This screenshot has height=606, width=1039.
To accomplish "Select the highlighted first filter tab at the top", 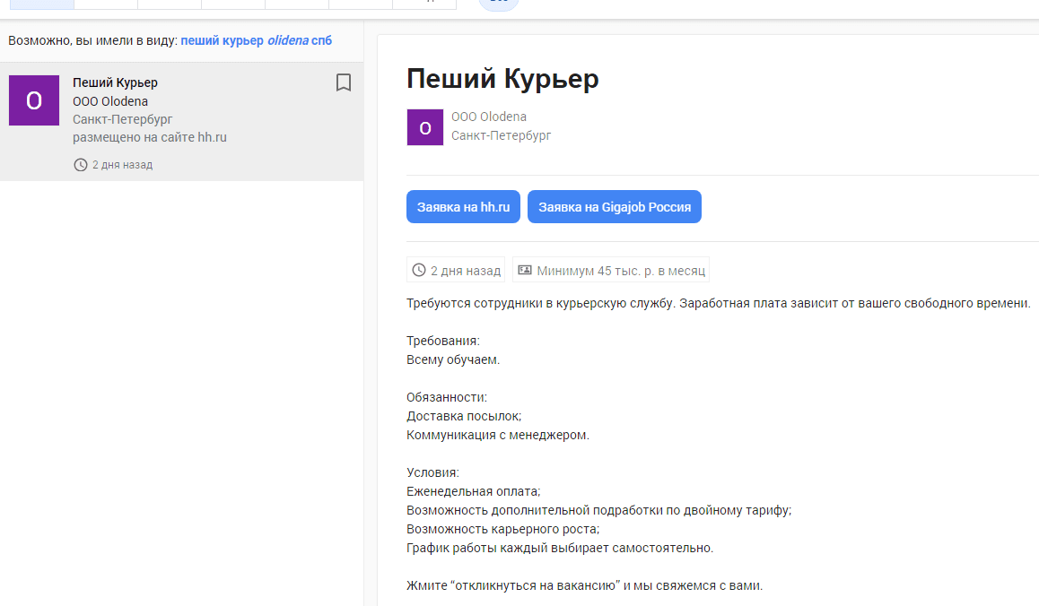I will pyautogui.click(x=41, y=4).
